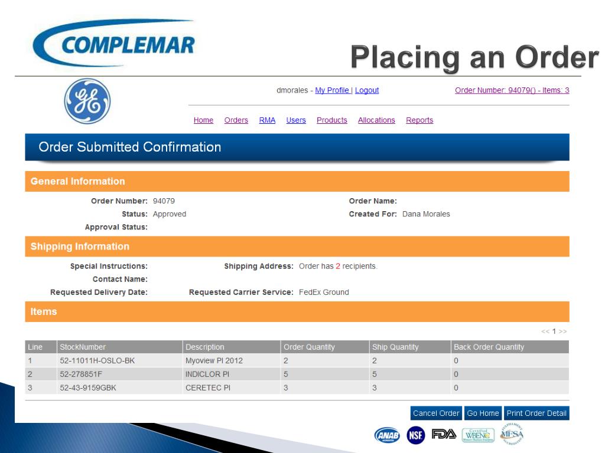The image size is (605, 453).
Task: Open the Orders menu link
Action: click(x=236, y=120)
